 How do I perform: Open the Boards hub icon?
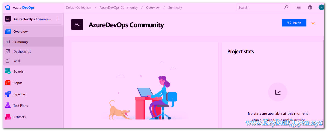point(8,71)
